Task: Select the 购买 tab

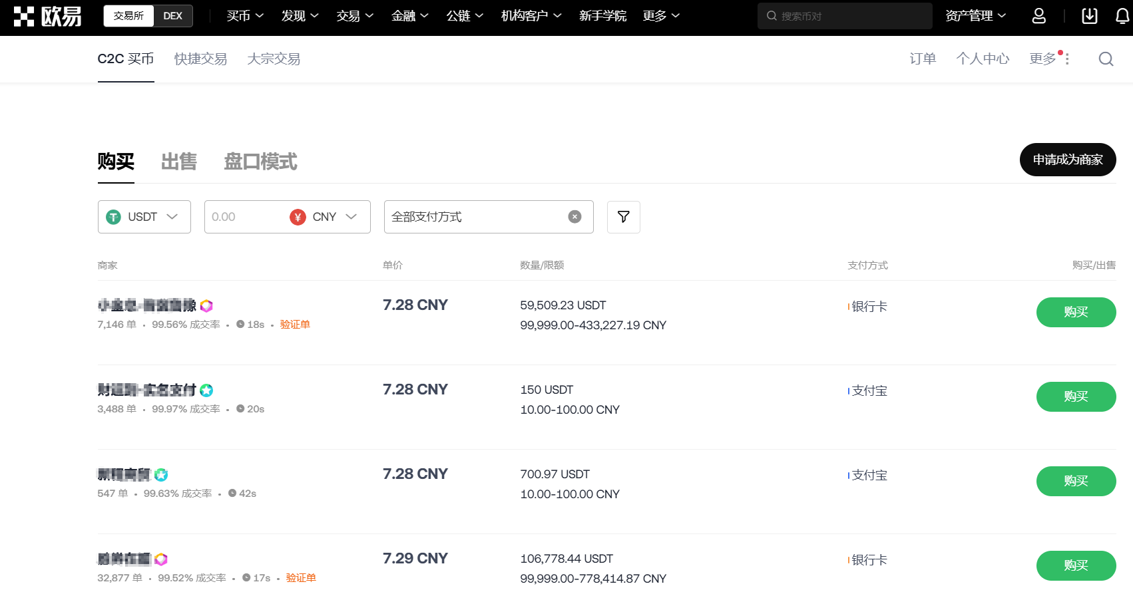Action: (116, 162)
